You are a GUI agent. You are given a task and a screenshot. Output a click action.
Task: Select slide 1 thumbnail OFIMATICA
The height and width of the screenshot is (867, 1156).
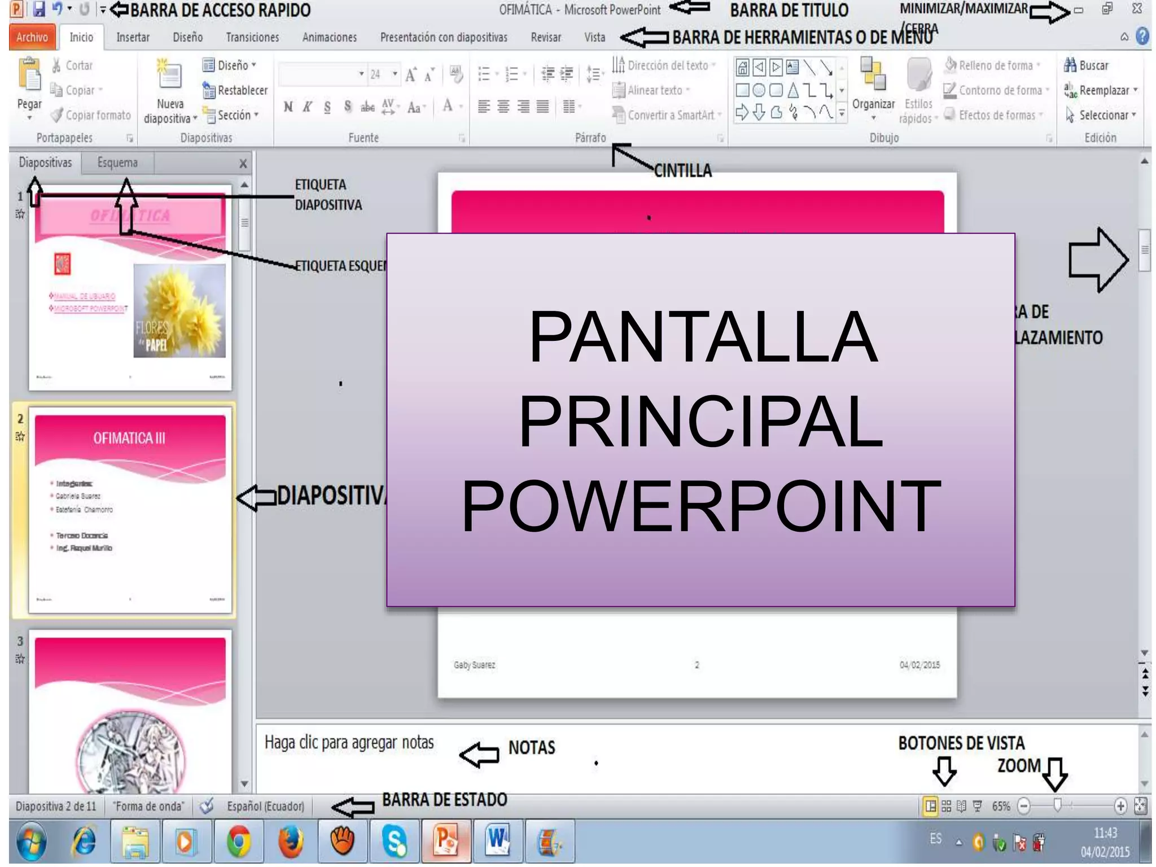(130, 288)
